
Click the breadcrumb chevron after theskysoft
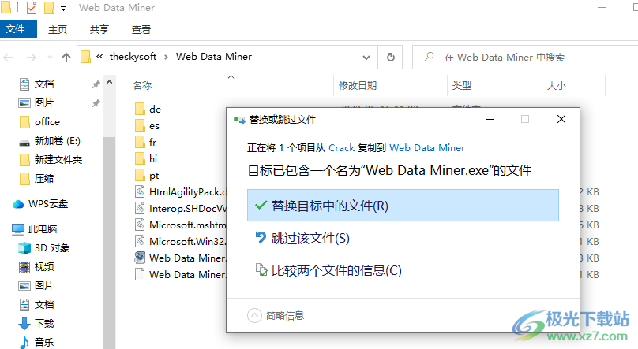pos(166,58)
